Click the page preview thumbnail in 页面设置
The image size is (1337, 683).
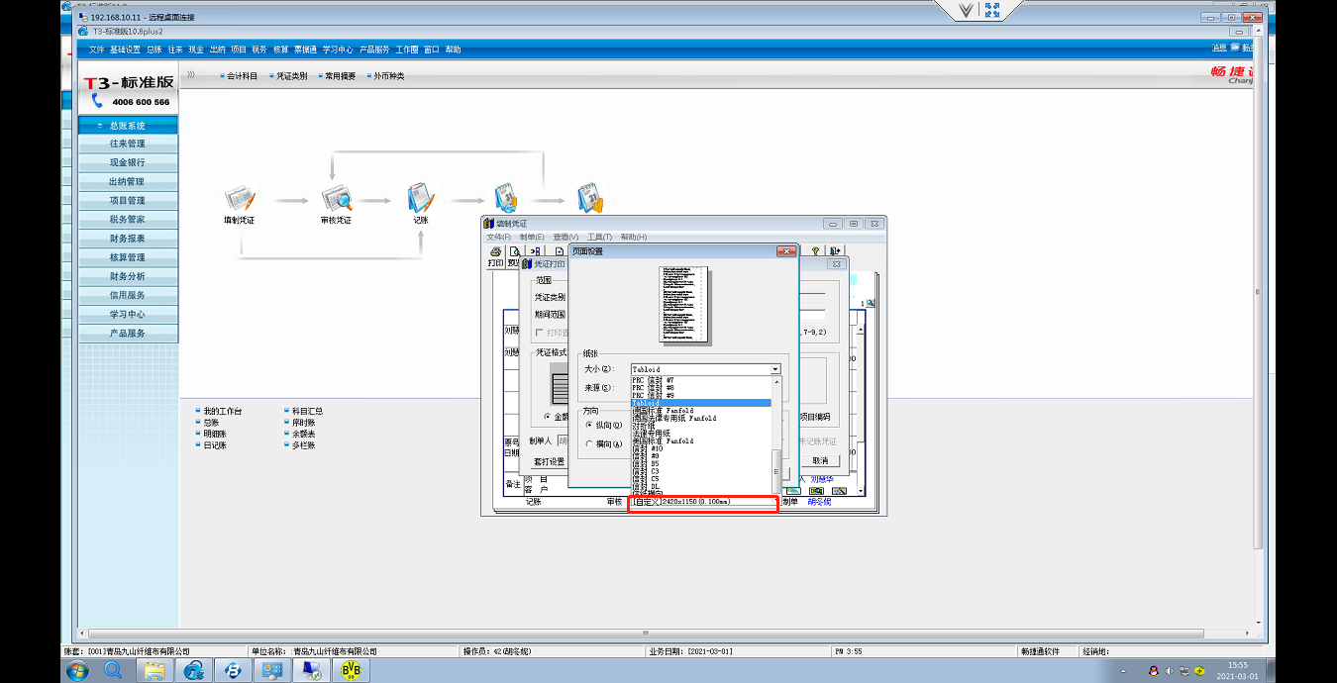pyautogui.click(x=685, y=304)
